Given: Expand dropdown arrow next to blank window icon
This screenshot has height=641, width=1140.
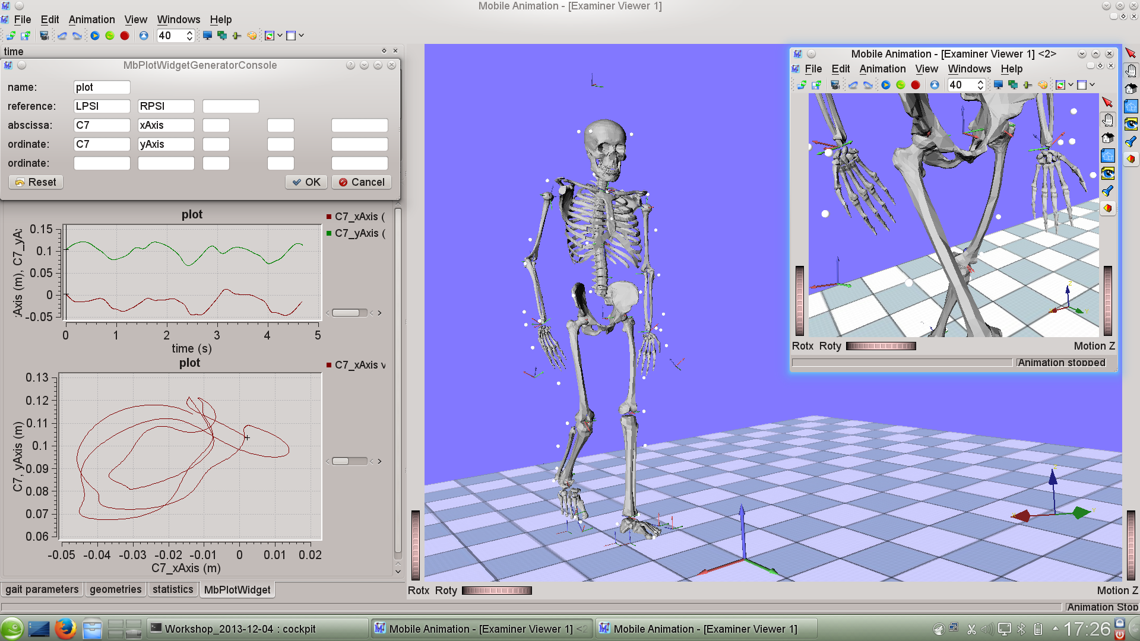Looking at the screenshot, I should 302,36.
